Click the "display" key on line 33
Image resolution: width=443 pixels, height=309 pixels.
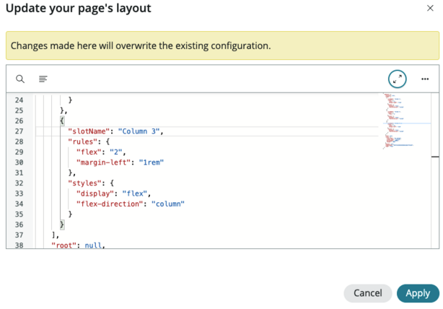(x=95, y=193)
